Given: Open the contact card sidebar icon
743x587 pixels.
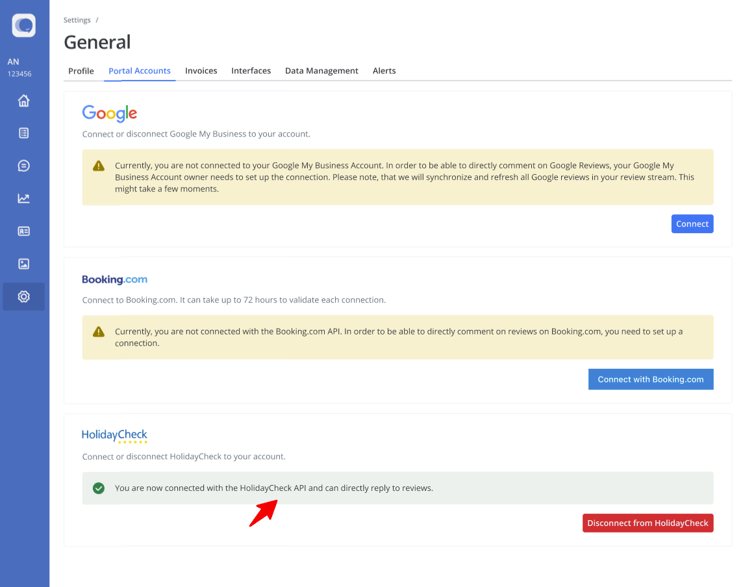Looking at the screenshot, I should [23, 231].
